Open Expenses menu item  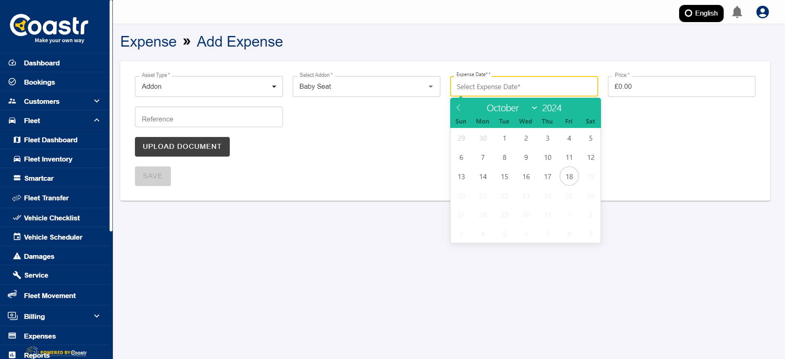point(55,336)
